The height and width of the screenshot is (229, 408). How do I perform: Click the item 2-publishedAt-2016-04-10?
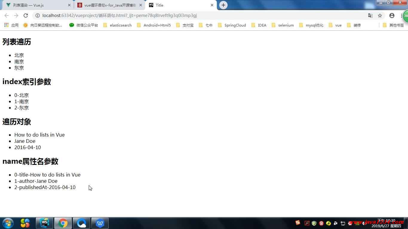pos(45,187)
